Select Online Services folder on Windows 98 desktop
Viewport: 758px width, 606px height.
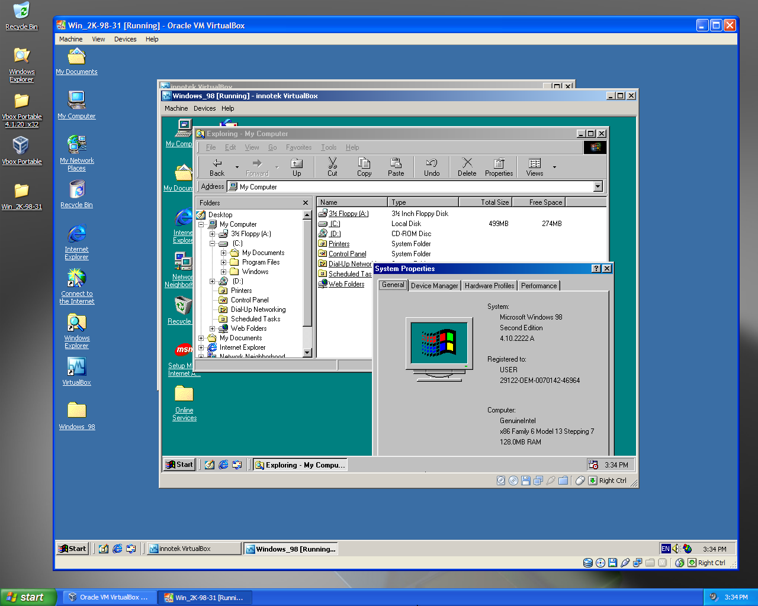point(184,403)
